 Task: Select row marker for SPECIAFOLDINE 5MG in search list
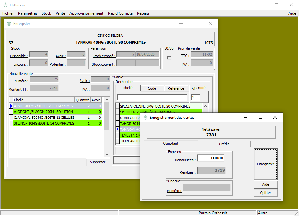coord(117,106)
